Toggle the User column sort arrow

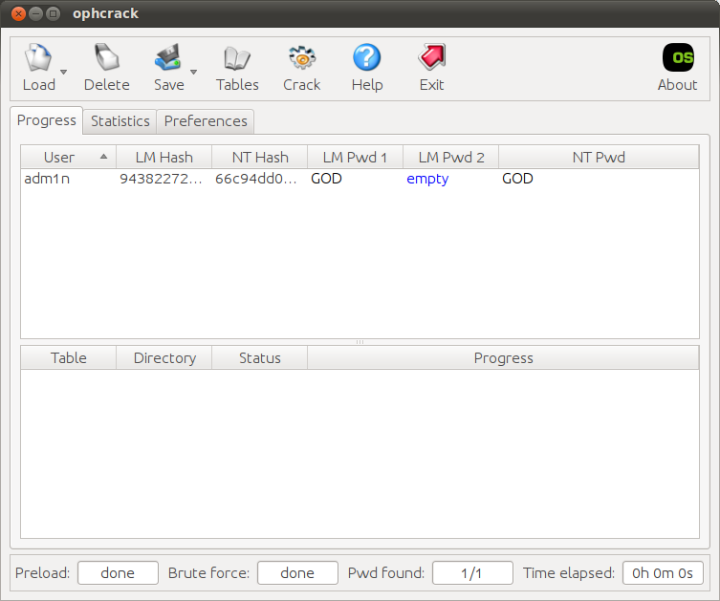click(104, 157)
